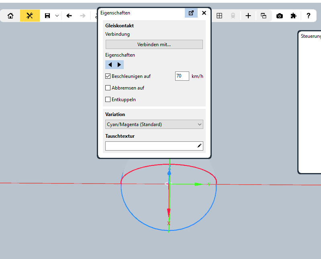Click the green Y axis arrow gizmo
321x259 pixels.
coord(198,184)
